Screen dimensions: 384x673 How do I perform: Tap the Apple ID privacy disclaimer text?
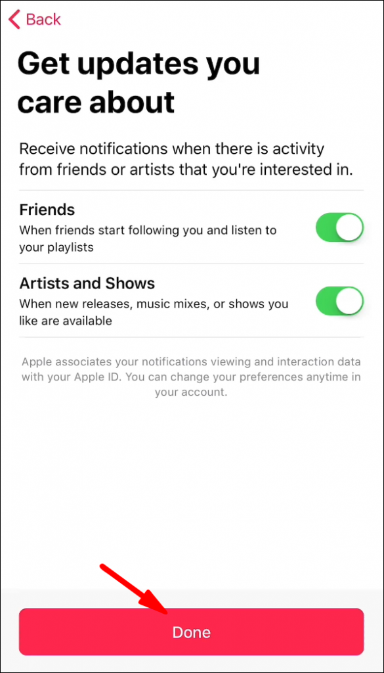click(x=192, y=377)
